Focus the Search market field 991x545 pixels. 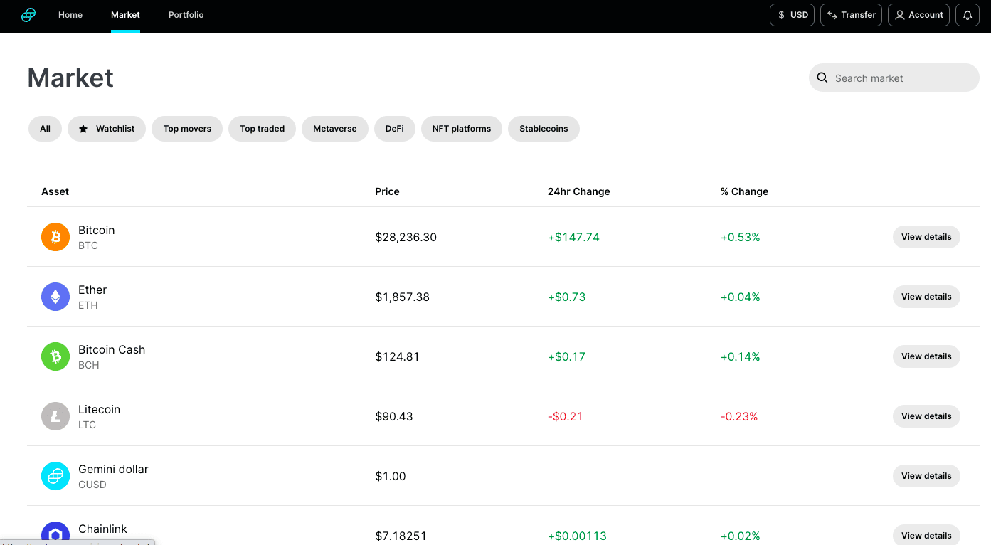coord(894,78)
